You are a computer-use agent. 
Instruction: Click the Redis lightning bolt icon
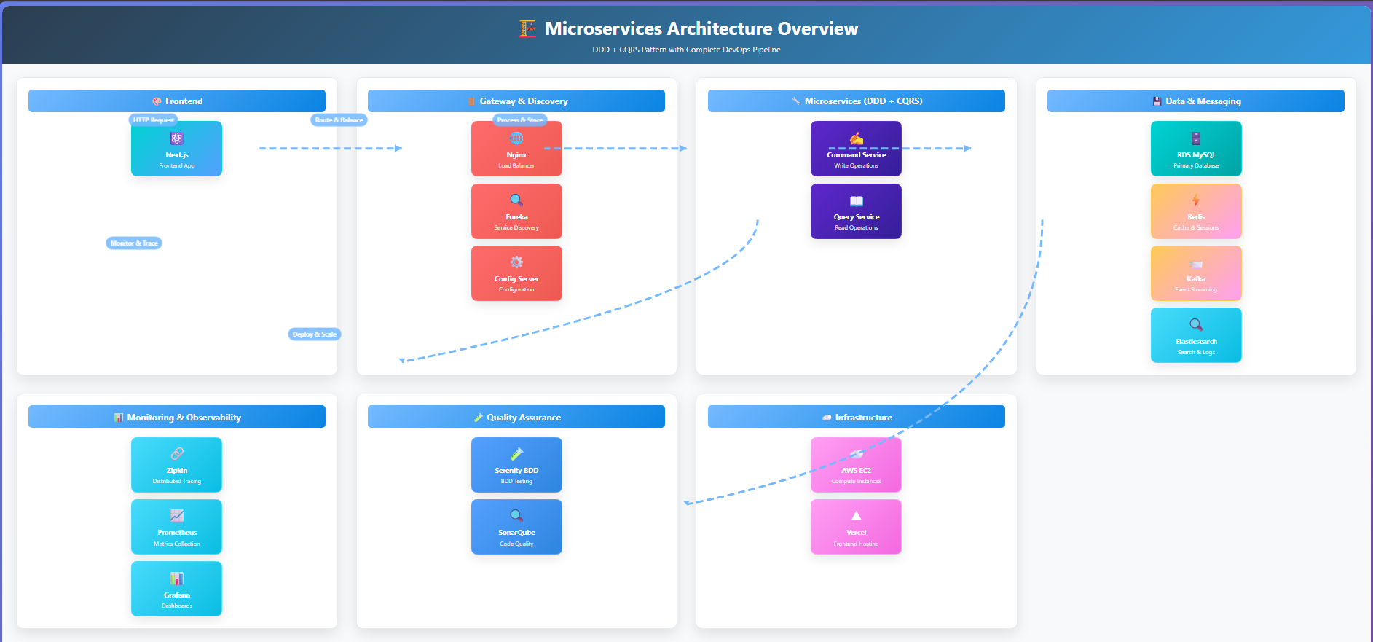1196,200
